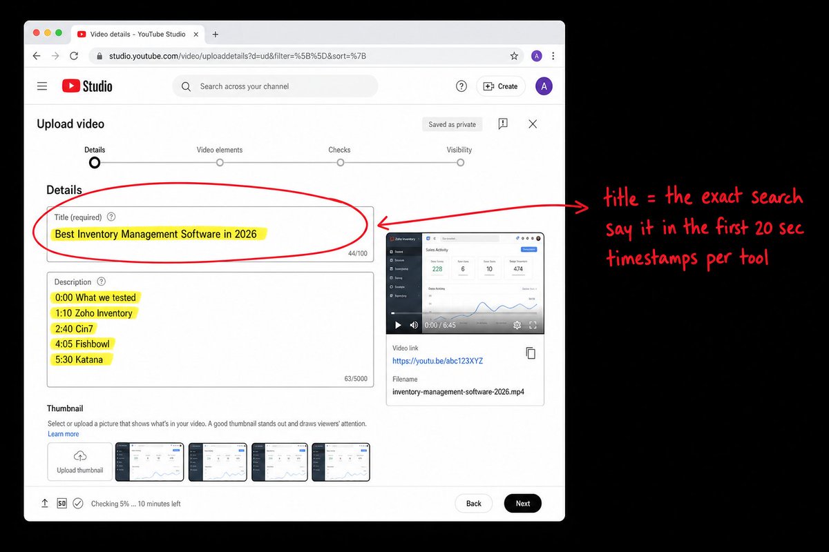Click the video preview progress bar
The height and width of the screenshot is (552, 829).
pos(465,315)
